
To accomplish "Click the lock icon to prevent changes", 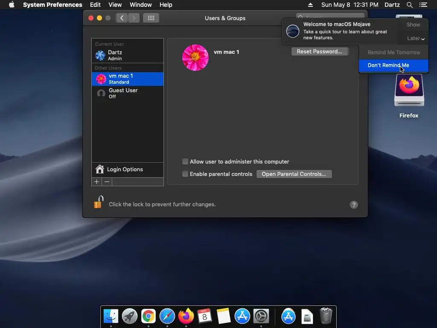I will tap(99, 202).
